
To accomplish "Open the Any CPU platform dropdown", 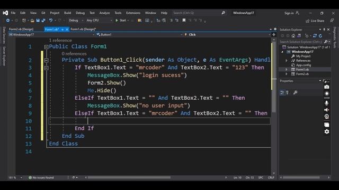I will pyautogui.click(x=99, y=21).
